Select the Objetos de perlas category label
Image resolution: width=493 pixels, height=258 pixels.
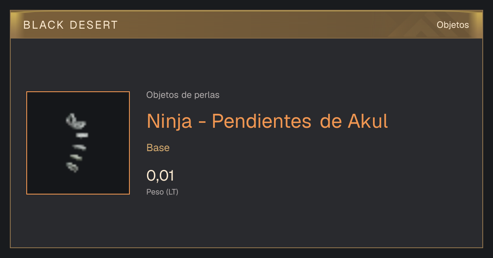coord(183,95)
